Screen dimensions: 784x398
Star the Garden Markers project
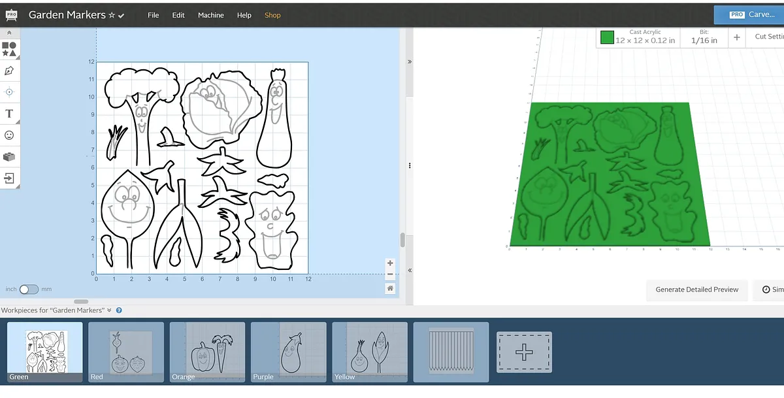[112, 15]
